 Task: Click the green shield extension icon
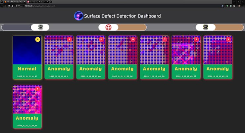click(x=227, y=6)
